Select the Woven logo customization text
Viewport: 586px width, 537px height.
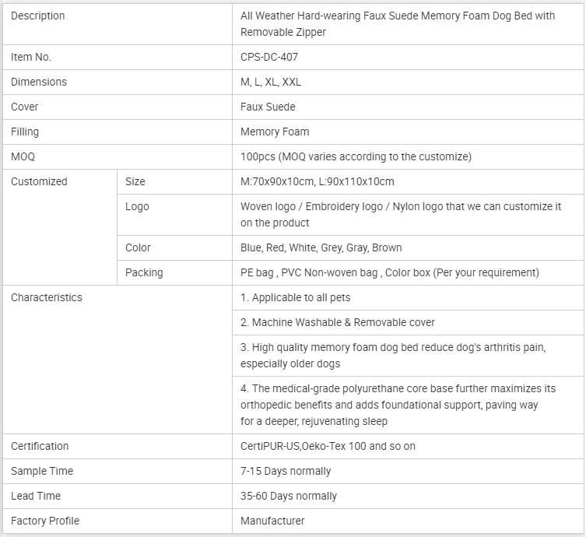coord(400,214)
